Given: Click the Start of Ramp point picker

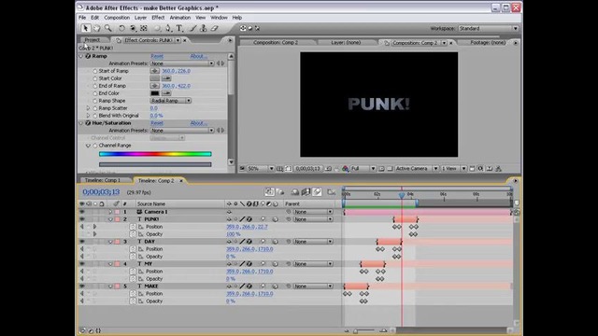Looking at the screenshot, I should pos(154,71).
